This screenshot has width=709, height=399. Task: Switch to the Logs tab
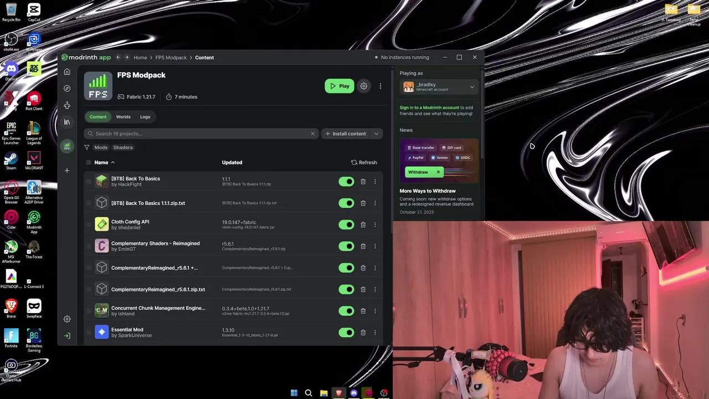point(145,117)
